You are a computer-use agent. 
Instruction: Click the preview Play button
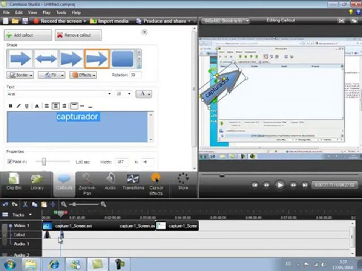click(279, 185)
